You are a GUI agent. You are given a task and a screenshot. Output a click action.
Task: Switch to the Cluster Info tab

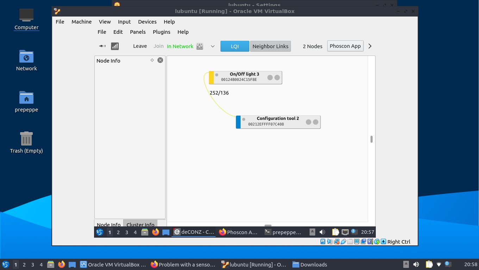[x=140, y=224]
